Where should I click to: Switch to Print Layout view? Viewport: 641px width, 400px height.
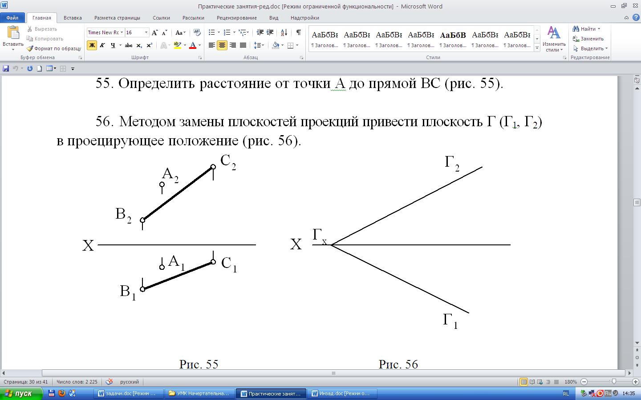pos(524,382)
